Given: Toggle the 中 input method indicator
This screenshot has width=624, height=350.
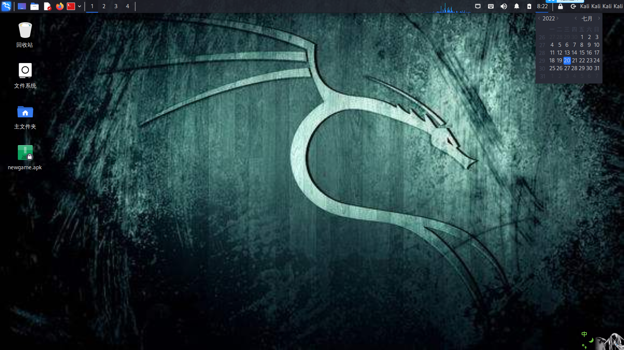Looking at the screenshot, I should point(584,334).
